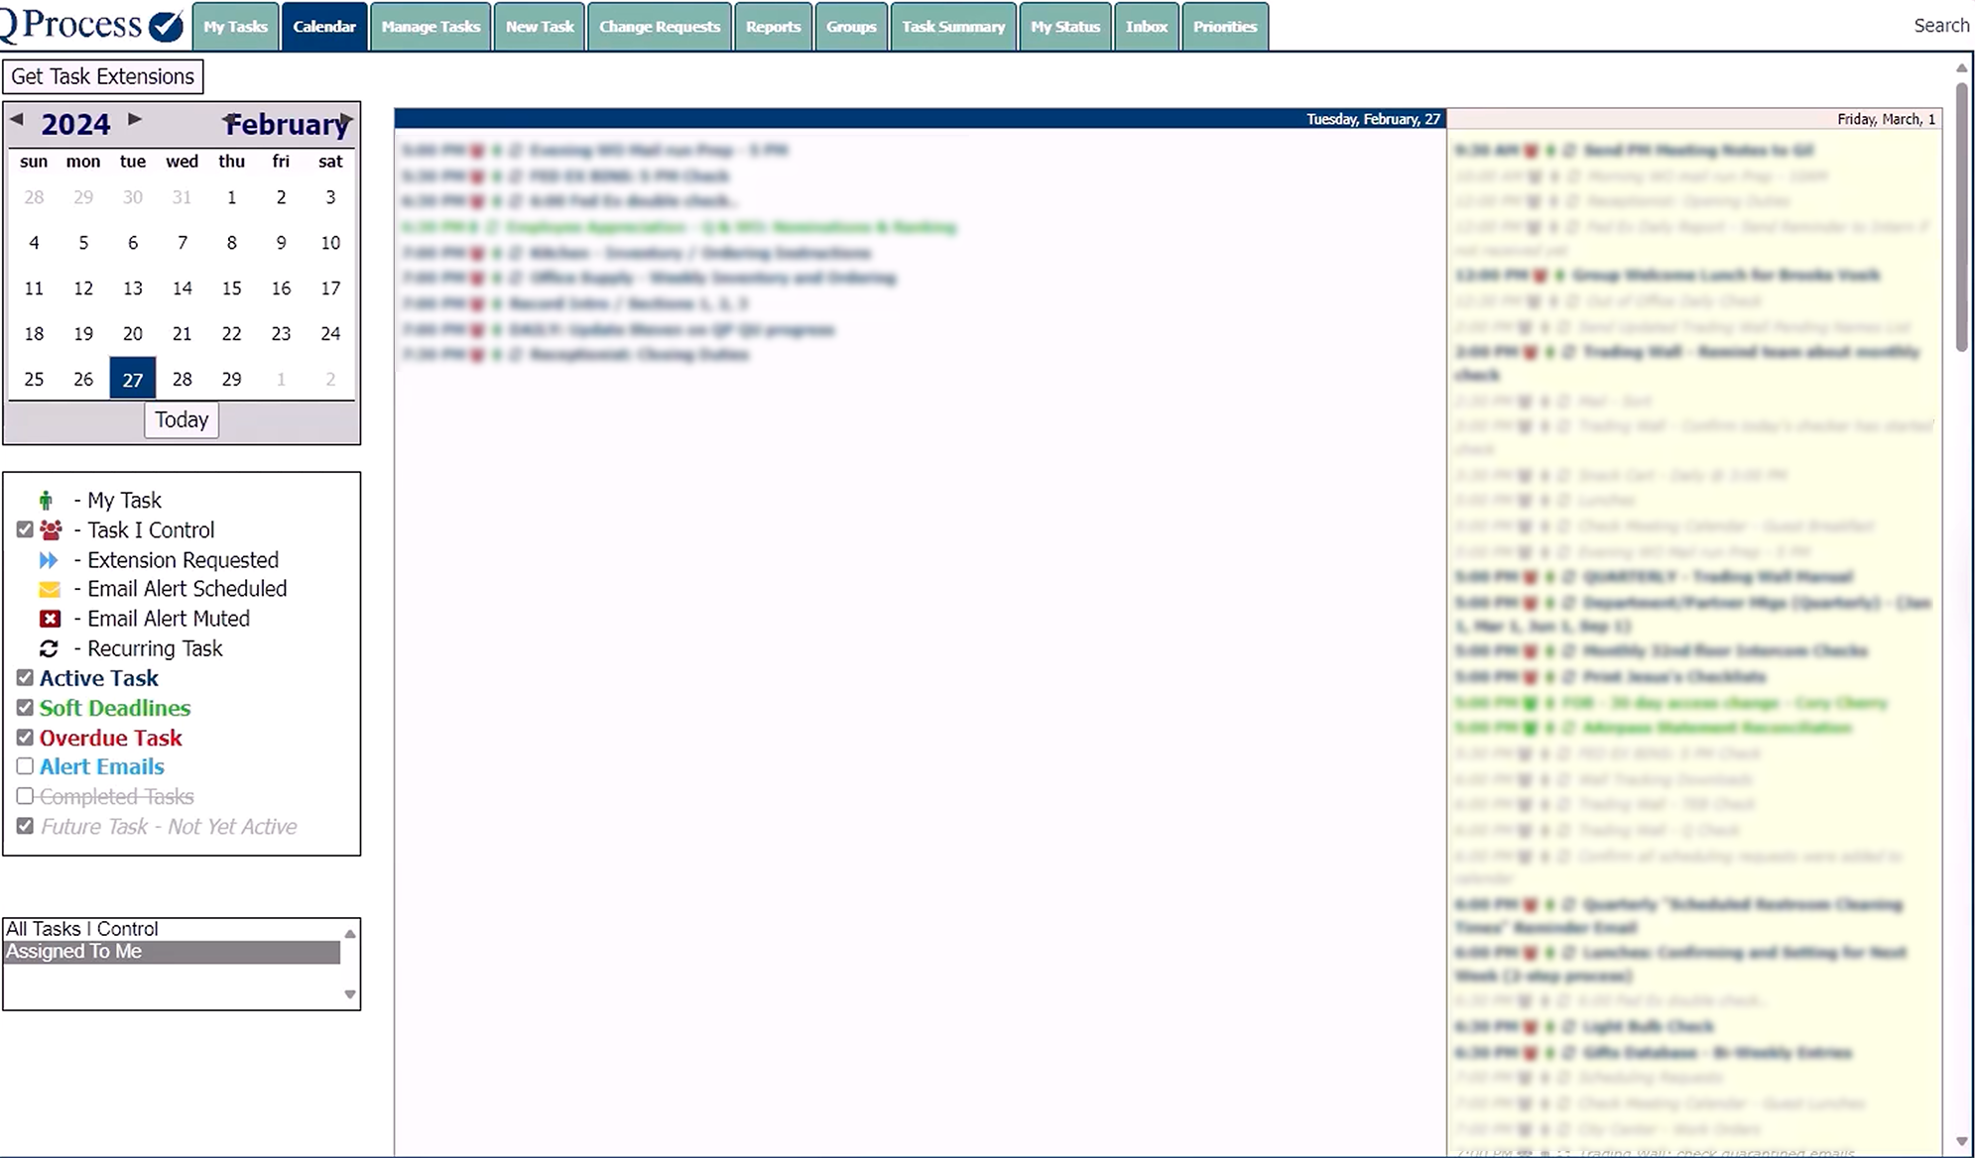Check the Completed Tasks checkbox

(25, 796)
